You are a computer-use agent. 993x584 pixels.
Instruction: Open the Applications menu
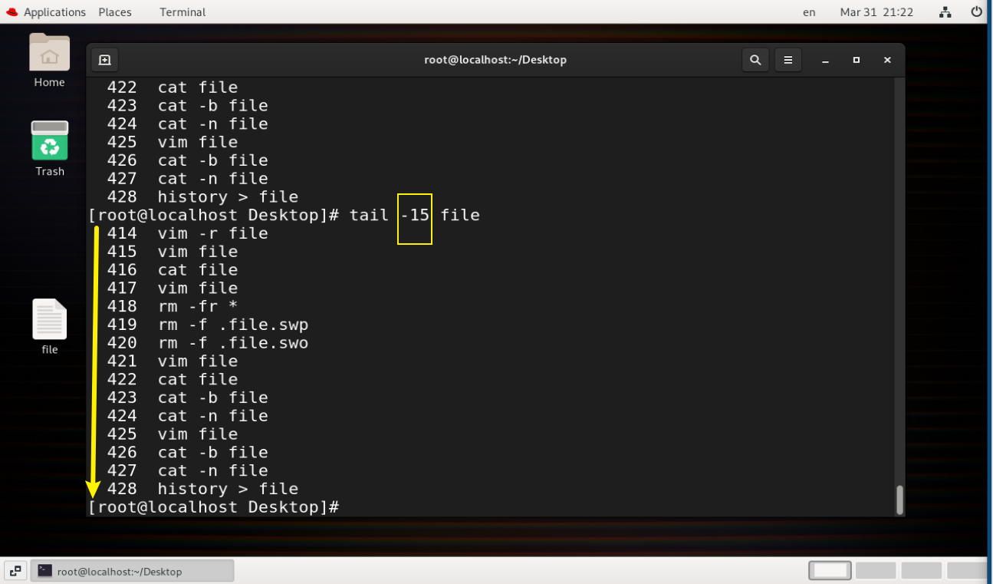coord(54,12)
